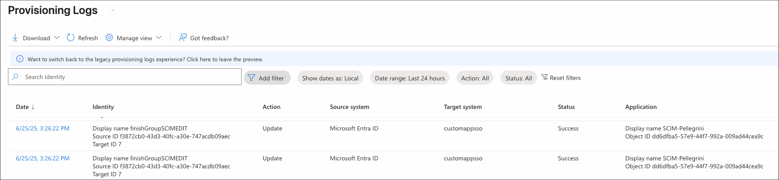This screenshot has height=180, width=779.
Task: Click second row Source ID f3872cb0 text
Action: (161, 166)
